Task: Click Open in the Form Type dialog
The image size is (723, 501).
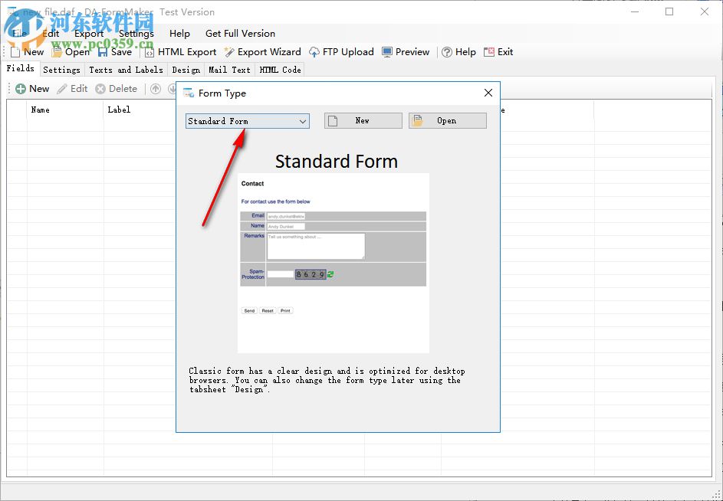Action: tap(447, 120)
